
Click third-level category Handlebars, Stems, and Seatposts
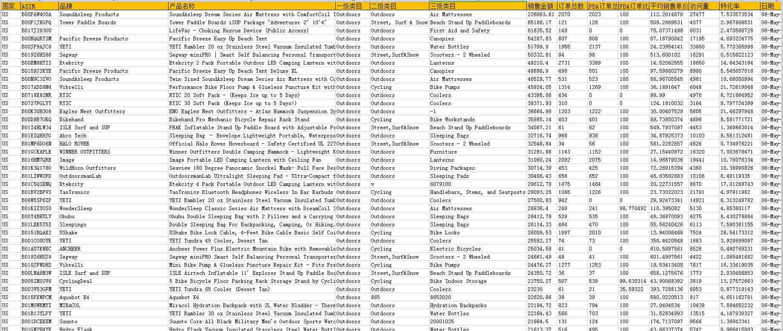[478, 192]
